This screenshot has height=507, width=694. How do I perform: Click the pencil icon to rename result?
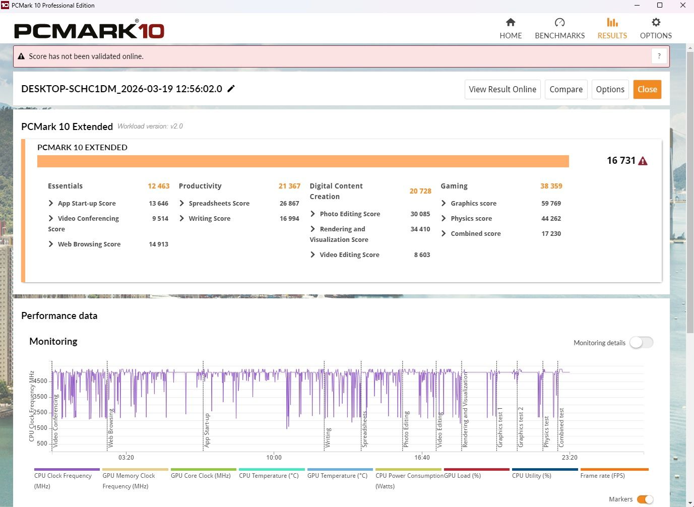coord(231,89)
